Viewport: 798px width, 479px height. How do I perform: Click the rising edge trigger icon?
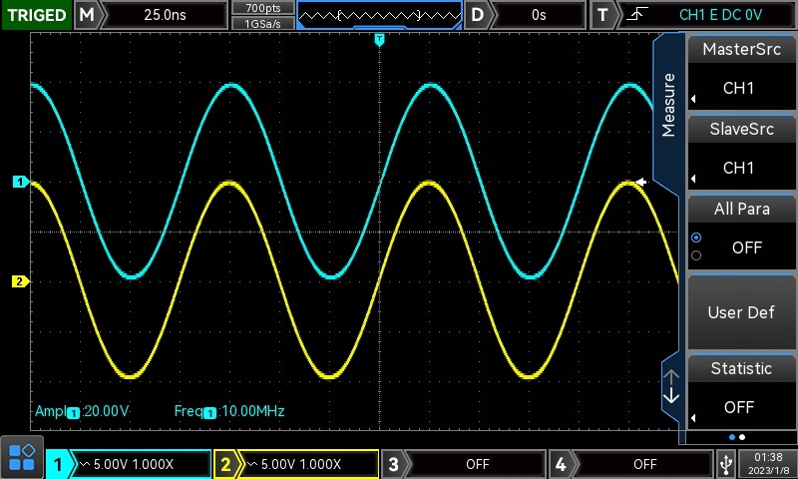pos(637,14)
